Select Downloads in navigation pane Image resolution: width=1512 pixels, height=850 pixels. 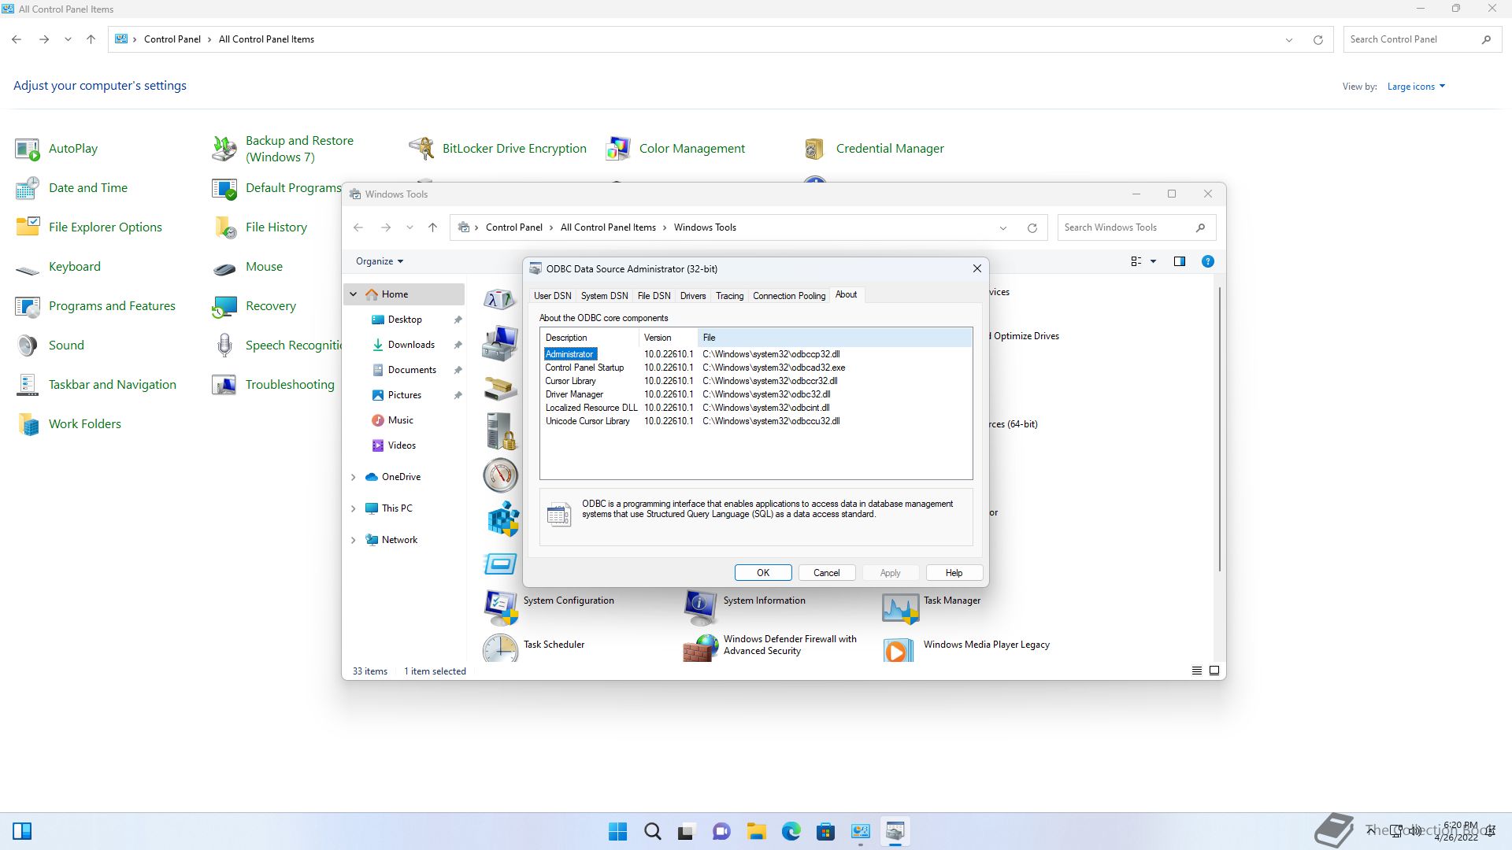411,345
